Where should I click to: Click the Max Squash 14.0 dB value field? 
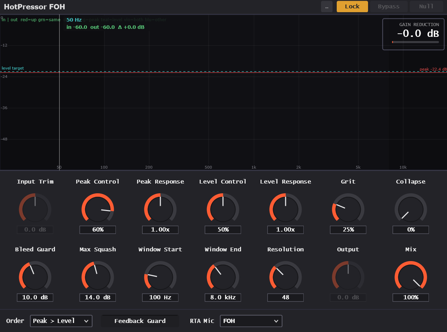point(98,297)
